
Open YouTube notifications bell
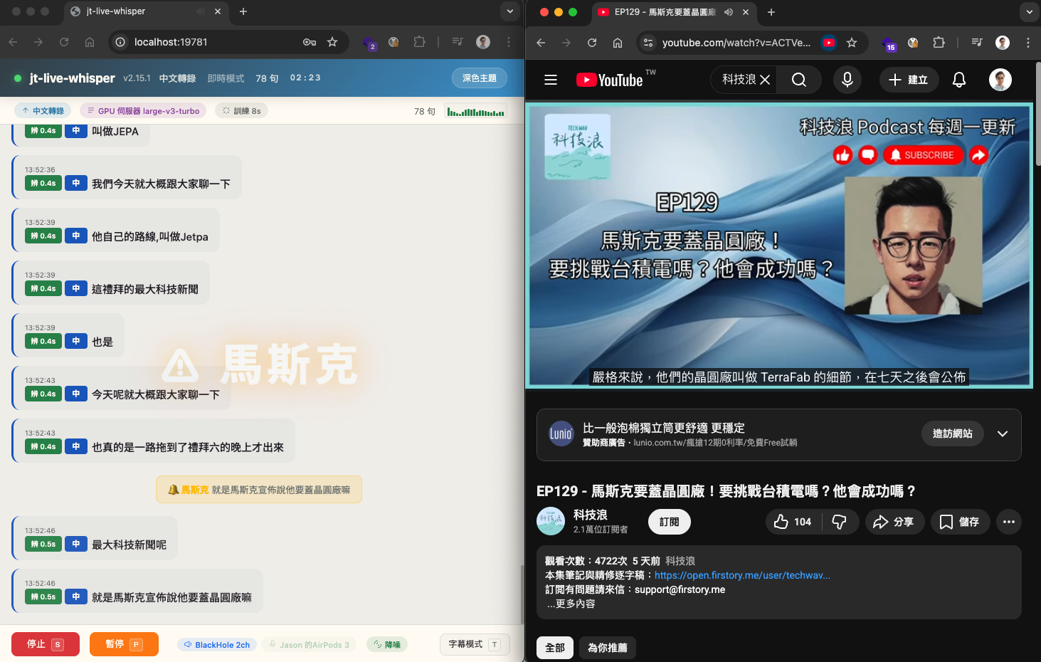[959, 80]
